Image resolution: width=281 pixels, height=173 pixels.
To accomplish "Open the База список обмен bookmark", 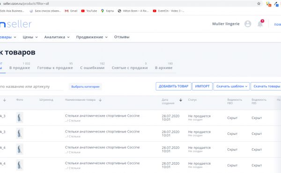I will click(x=45, y=11).
